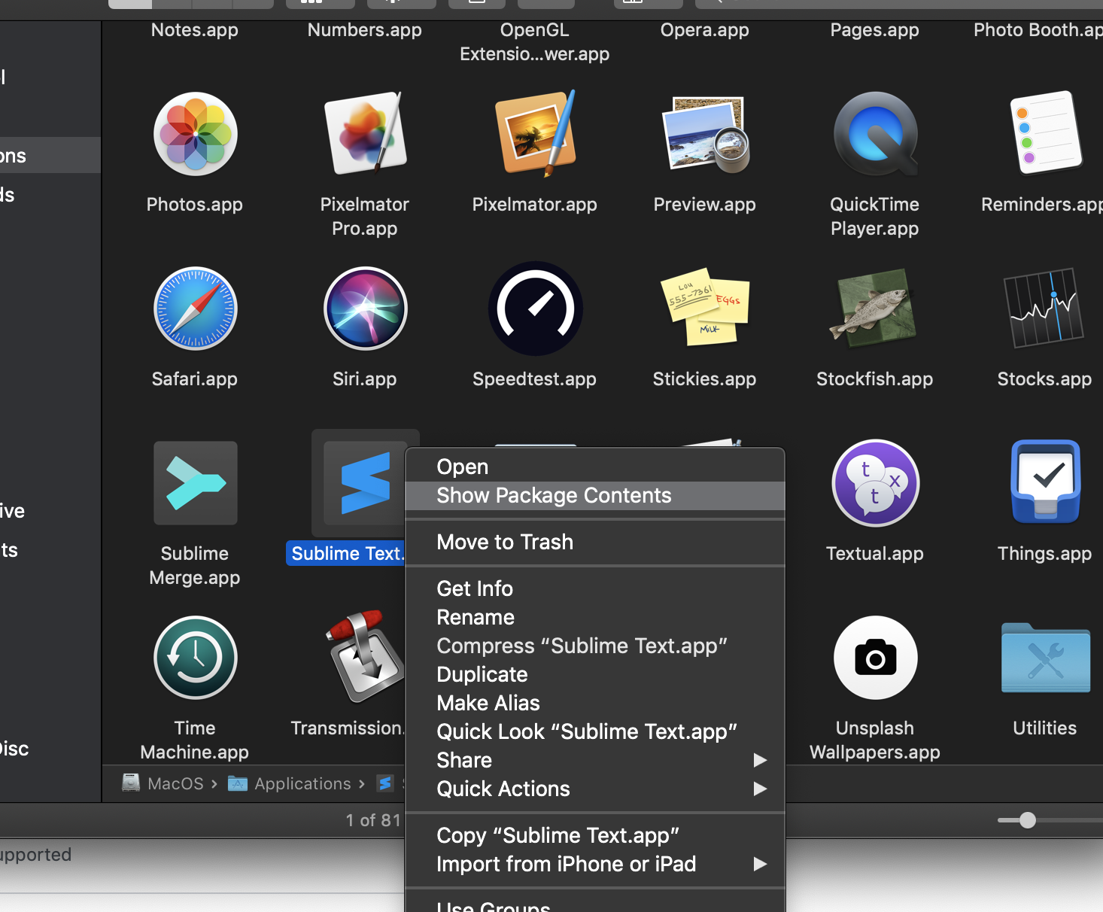Click Move to Trash in the menu
The height and width of the screenshot is (912, 1103).
click(595, 543)
